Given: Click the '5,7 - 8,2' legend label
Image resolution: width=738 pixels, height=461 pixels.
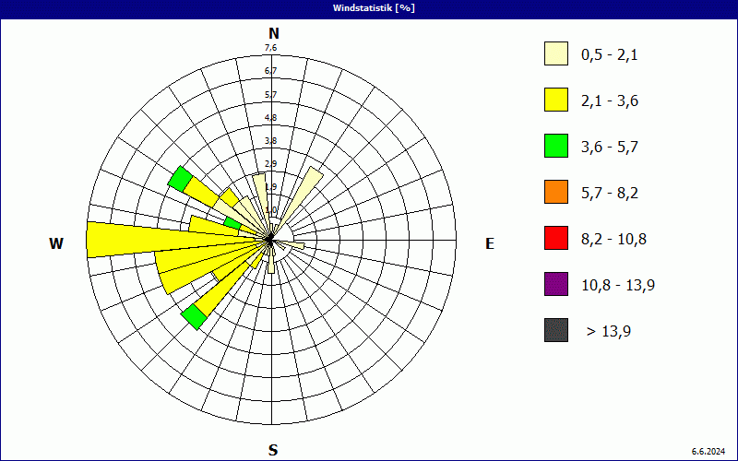Looking at the screenshot, I should pyautogui.click(x=610, y=194).
